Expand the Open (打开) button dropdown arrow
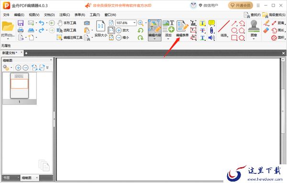The height and width of the screenshot is (183, 287). point(8,39)
